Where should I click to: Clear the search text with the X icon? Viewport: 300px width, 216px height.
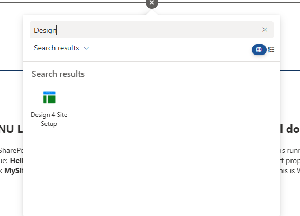pos(265,30)
